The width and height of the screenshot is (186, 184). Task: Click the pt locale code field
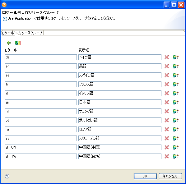coord(41,120)
